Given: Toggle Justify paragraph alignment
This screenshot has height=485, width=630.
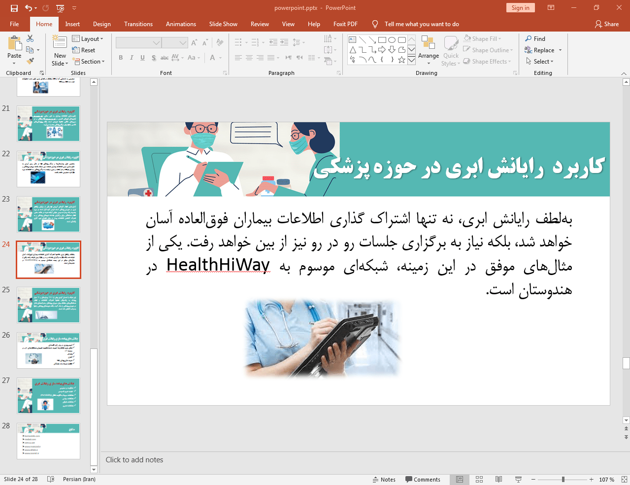Looking at the screenshot, I should [271, 58].
